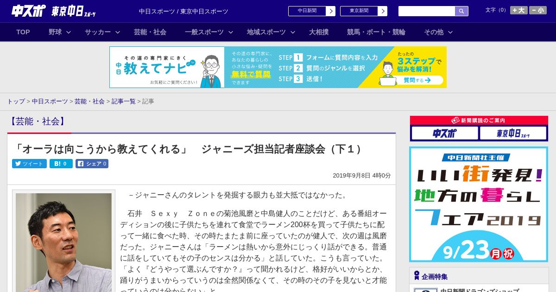Open the その他 menu
Image resolution: width=556 pixels, height=292 pixels.
pyautogui.click(x=434, y=32)
